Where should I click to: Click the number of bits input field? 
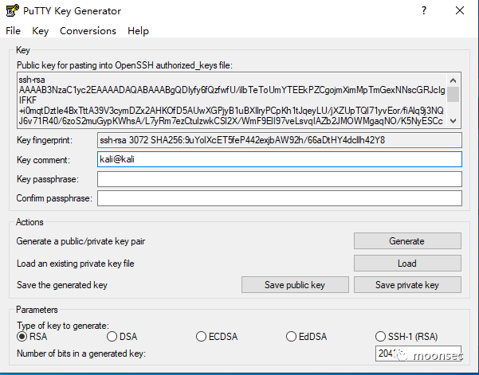point(418,354)
